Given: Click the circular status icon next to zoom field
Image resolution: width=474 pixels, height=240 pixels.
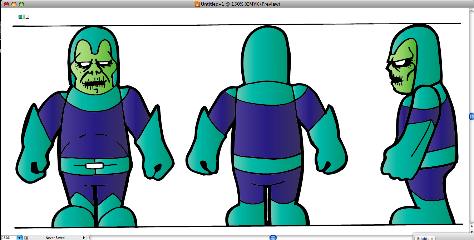Looking at the screenshot, I should pyautogui.click(x=26, y=237).
